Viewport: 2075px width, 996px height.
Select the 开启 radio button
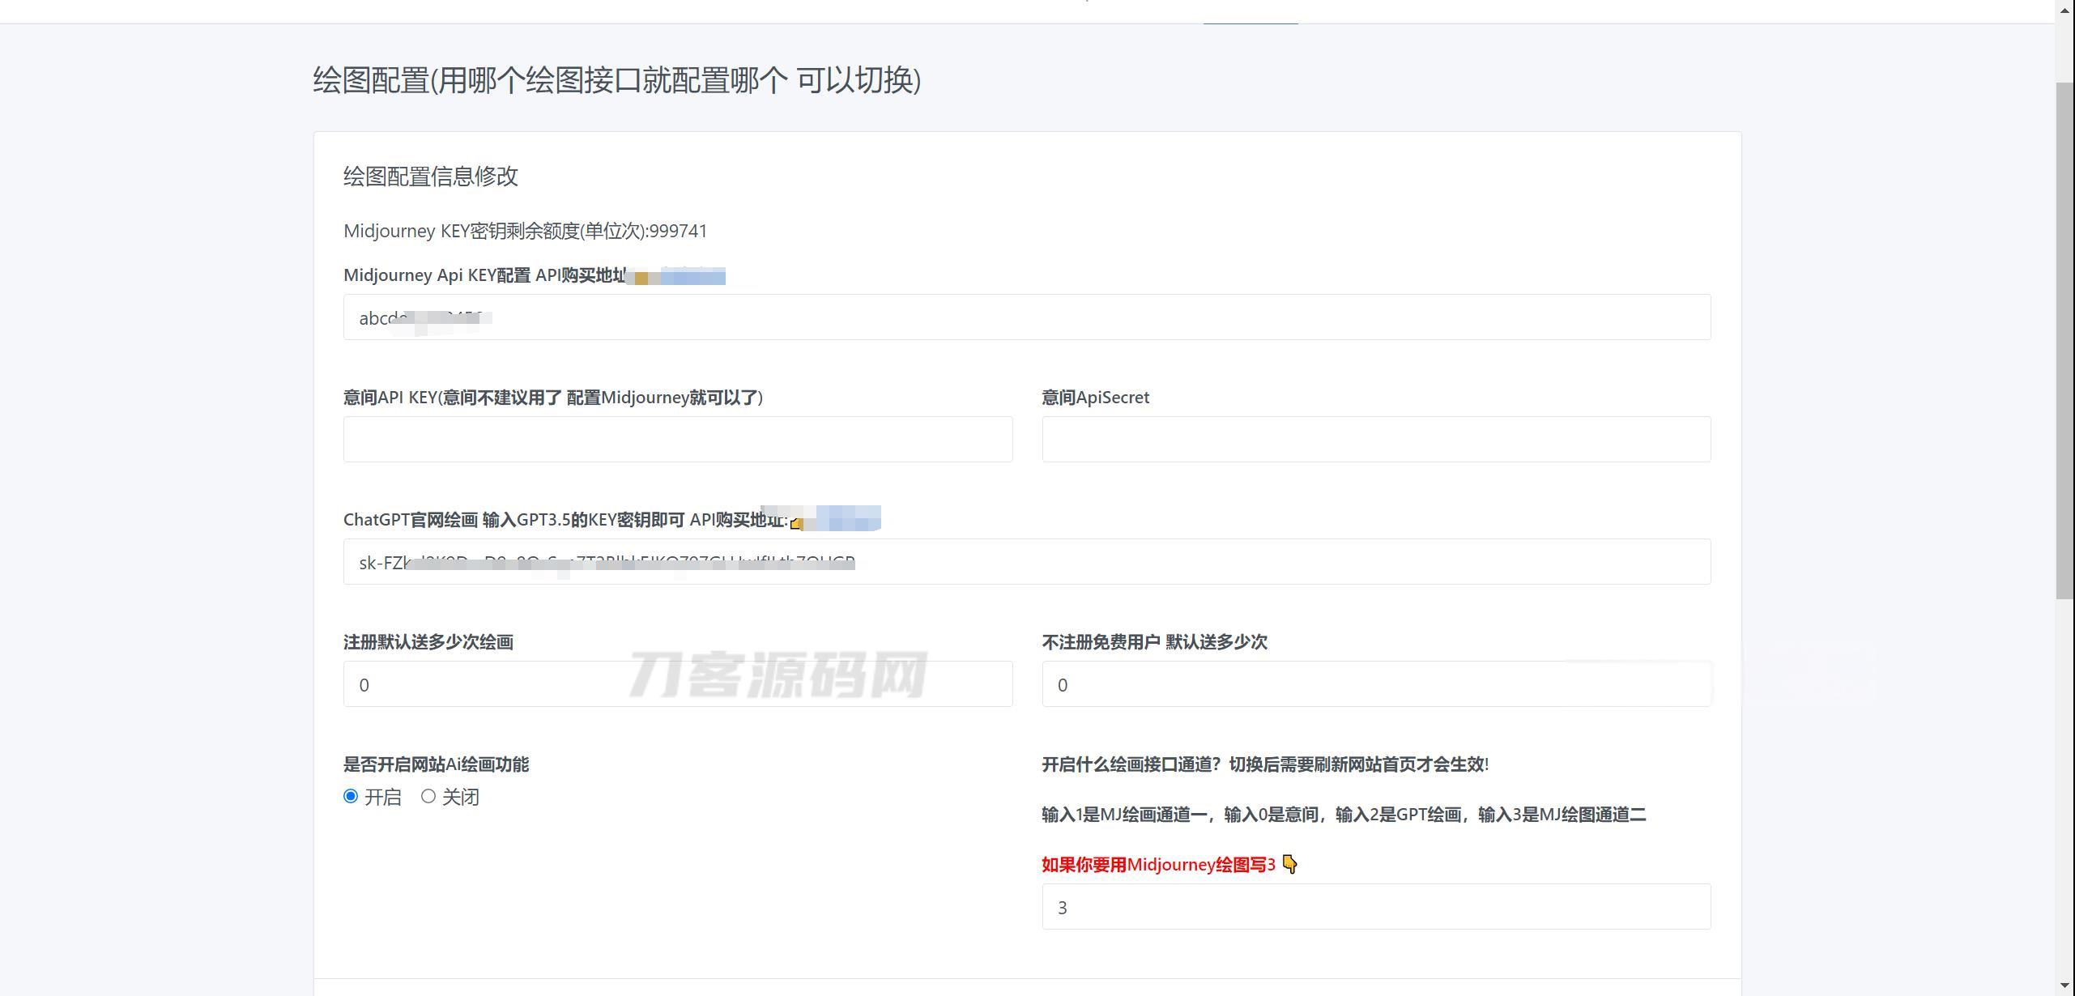(x=351, y=797)
